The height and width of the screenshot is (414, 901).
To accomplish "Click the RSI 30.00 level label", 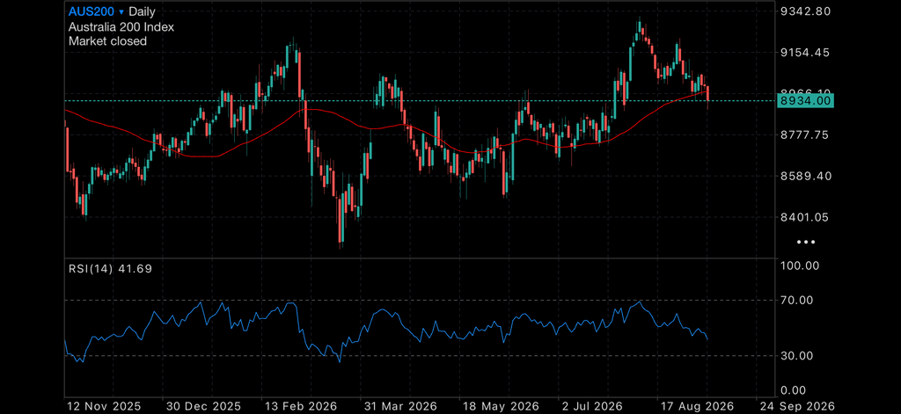I will click(x=796, y=356).
